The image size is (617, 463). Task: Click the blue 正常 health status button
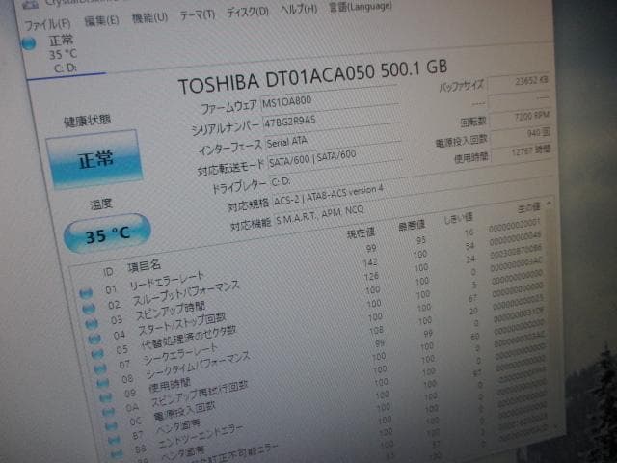[94, 159]
